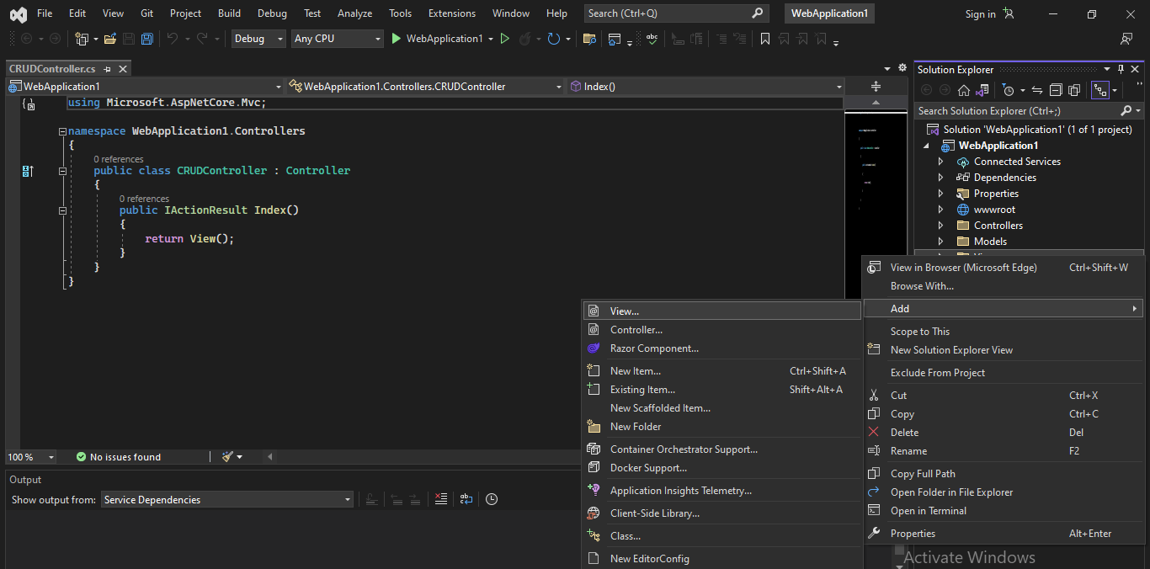Image resolution: width=1150 pixels, height=569 pixels.
Task: Click the Open File folder icon
Action: click(110, 39)
